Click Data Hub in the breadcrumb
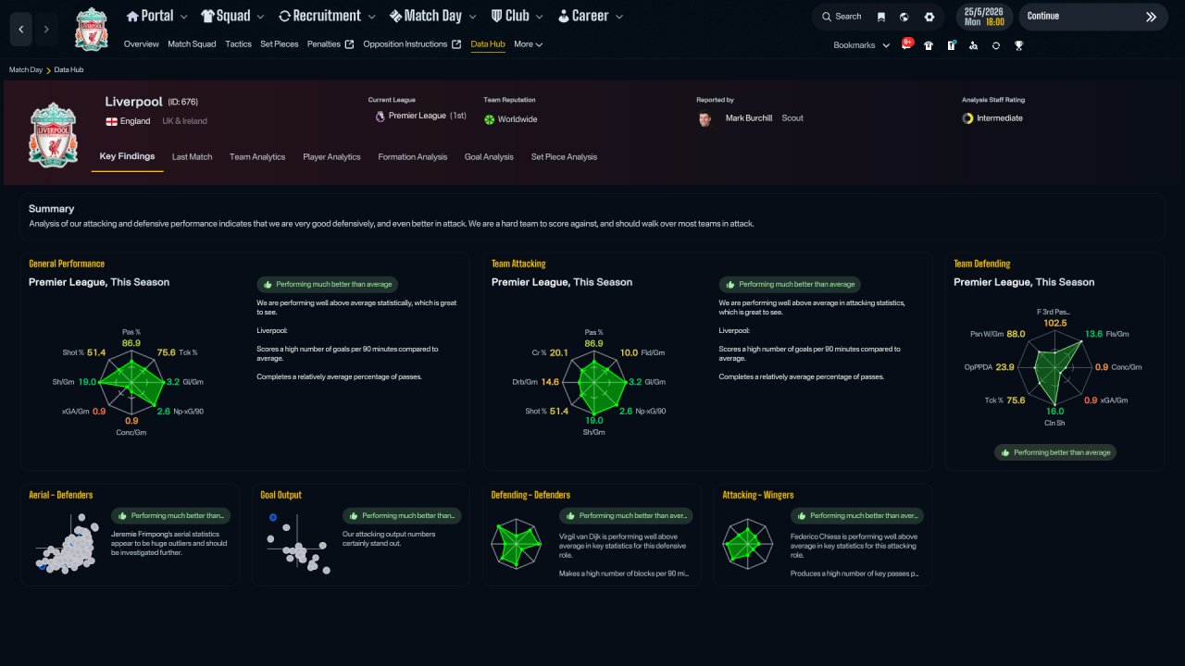 pyautogui.click(x=69, y=70)
